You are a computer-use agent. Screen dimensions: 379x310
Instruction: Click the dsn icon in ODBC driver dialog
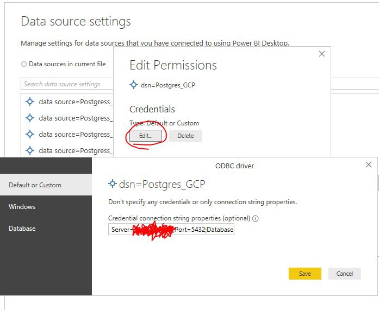pos(113,184)
